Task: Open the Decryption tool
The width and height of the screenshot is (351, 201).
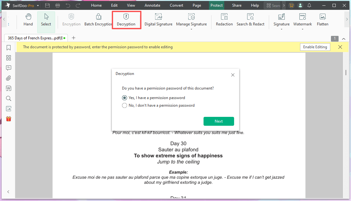Action: pos(126,20)
